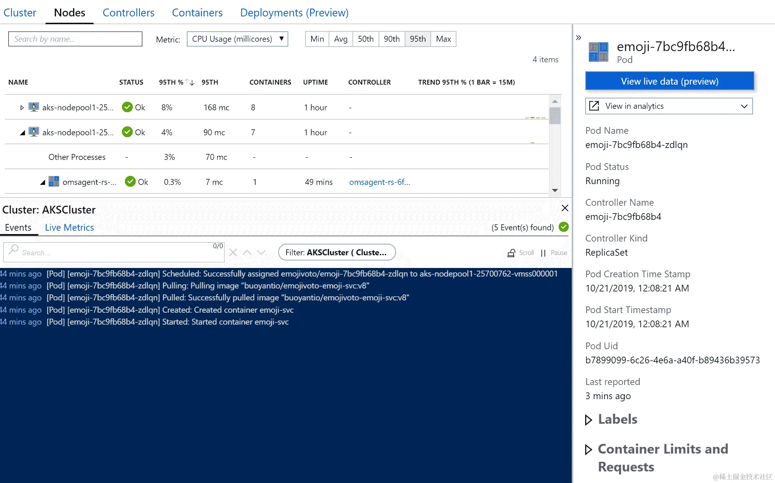Viewport: 775px width, 483px height.
Task: Expand the first aks-nodepool1 node row
Action: click(x=22, y=108)
